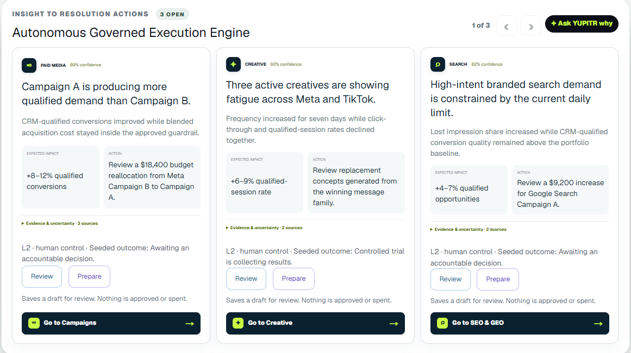
Task: Click '+4–7% qualified opportunities' impact box
Action: pyautogui.click(x=469, y=190)
